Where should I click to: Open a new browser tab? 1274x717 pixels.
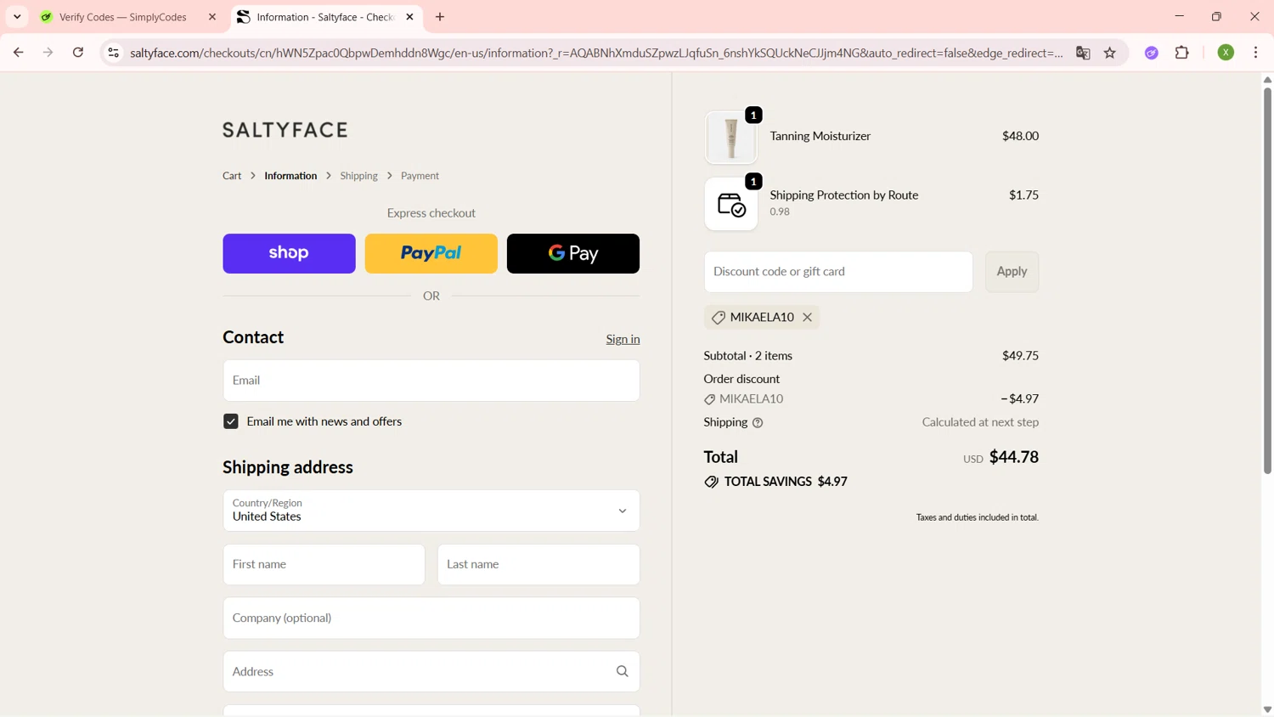point(440,17)
